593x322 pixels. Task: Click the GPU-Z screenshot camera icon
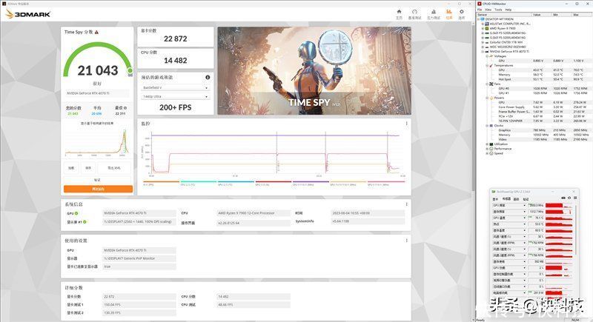click(563, 198)
